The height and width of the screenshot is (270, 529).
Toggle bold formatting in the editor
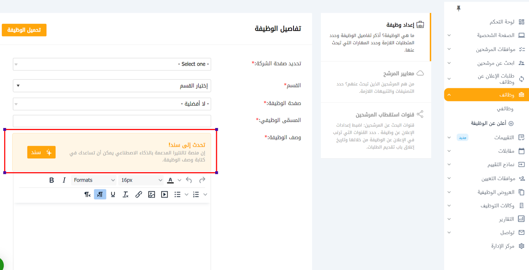[52, 180]
